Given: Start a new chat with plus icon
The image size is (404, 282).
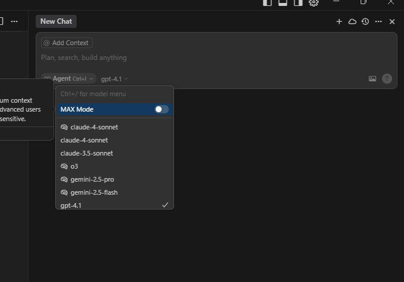Looking at the screenshot, I should (339, 21).
